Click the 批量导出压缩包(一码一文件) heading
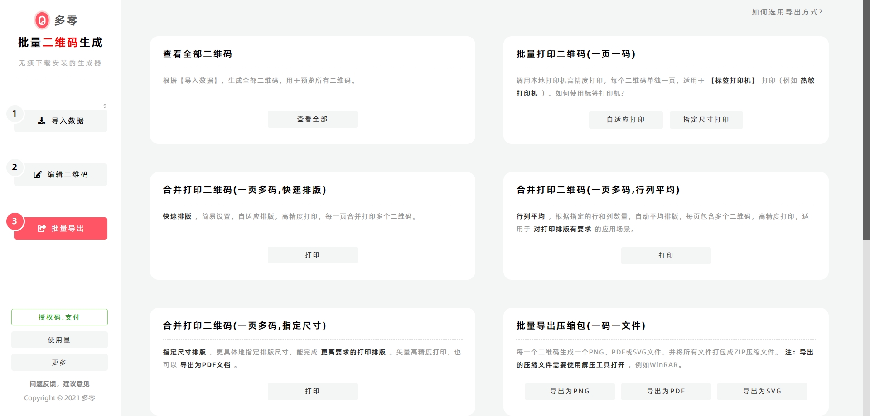870x416 pixels. click(581, 325)
